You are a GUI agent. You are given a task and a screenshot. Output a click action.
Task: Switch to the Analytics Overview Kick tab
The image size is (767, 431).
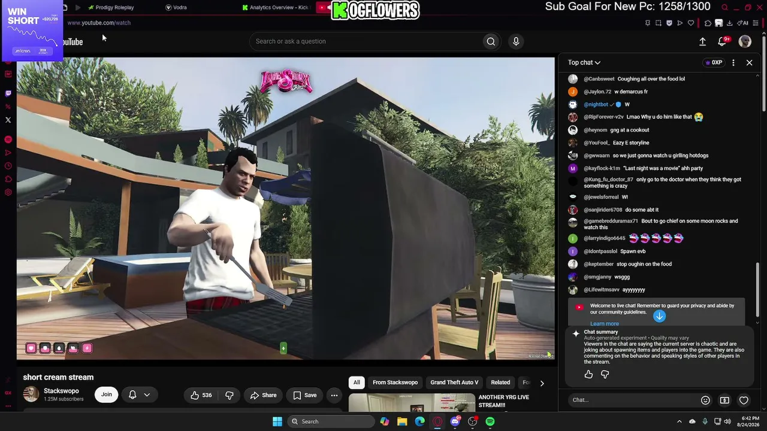274,7
